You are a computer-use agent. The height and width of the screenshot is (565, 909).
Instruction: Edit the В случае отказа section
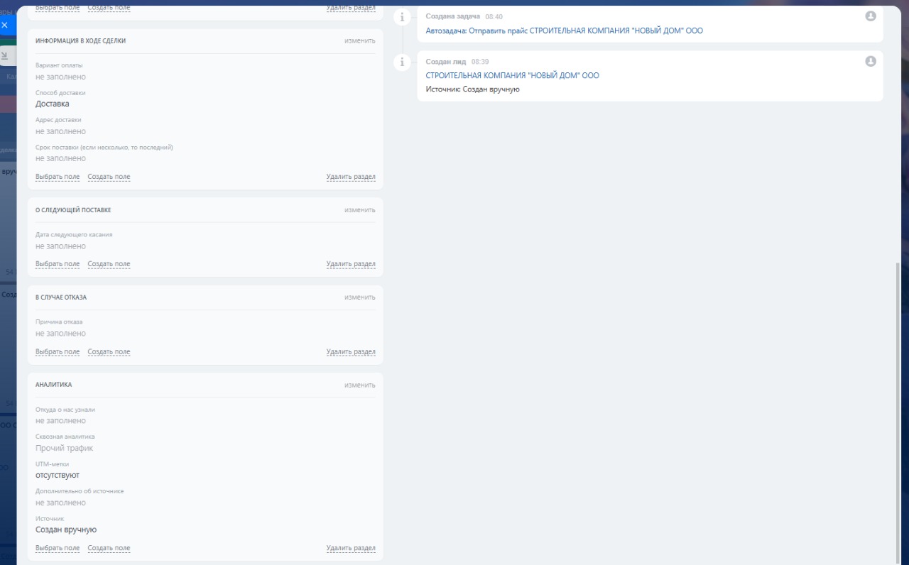click(360, 297)
